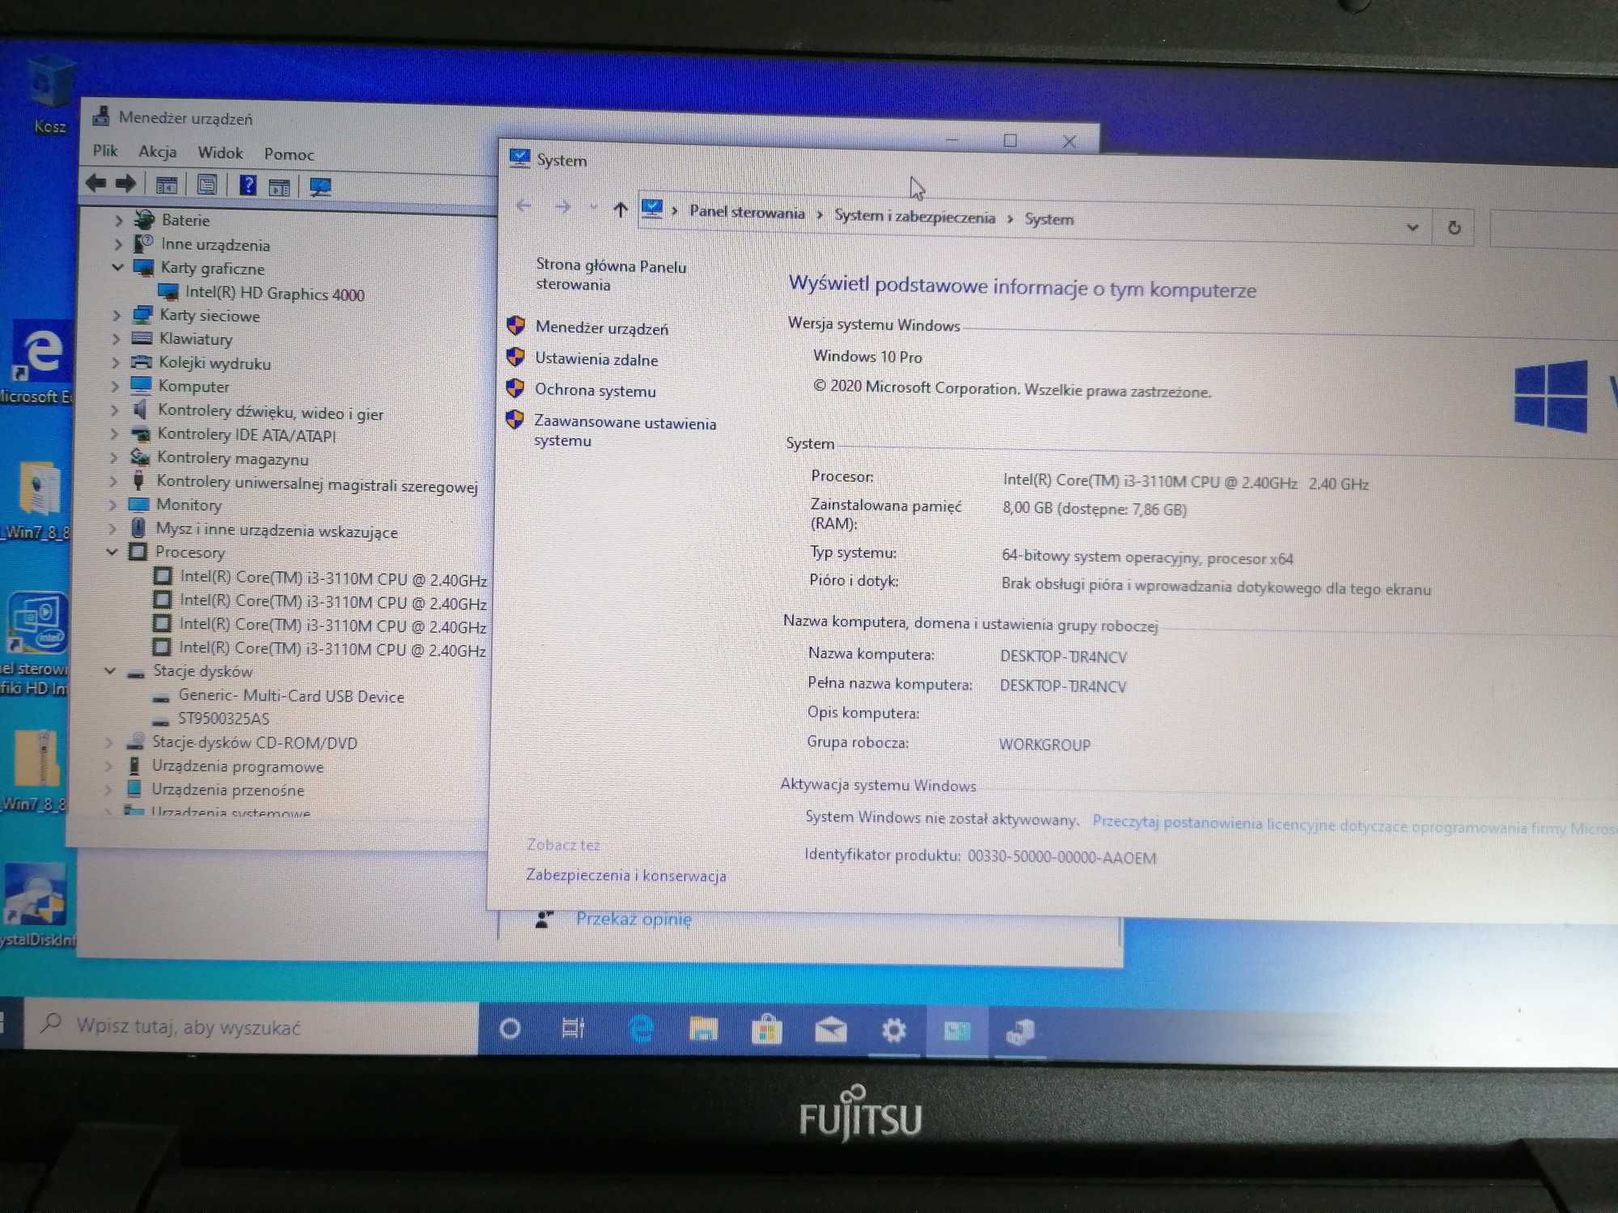Collapse the Procesory node
The width and height of the screenshot is (1618, 1213).
tap(112, 552)
